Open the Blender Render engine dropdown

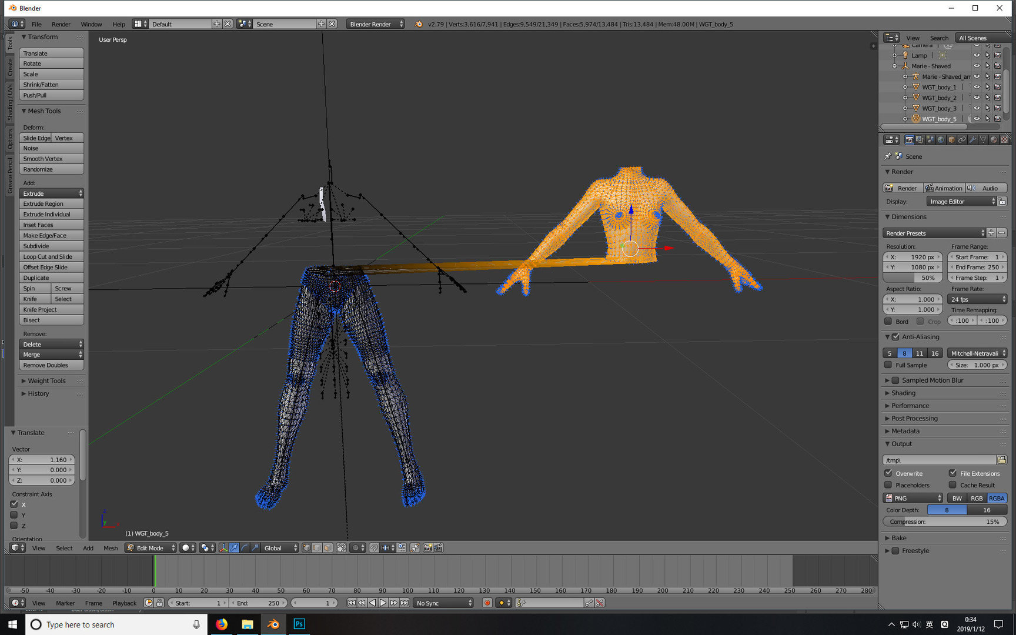pos(375,24)
